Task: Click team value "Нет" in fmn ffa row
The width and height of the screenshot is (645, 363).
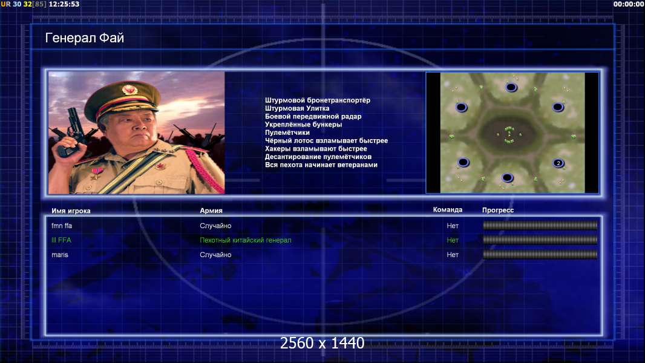Action: [453, 226]
